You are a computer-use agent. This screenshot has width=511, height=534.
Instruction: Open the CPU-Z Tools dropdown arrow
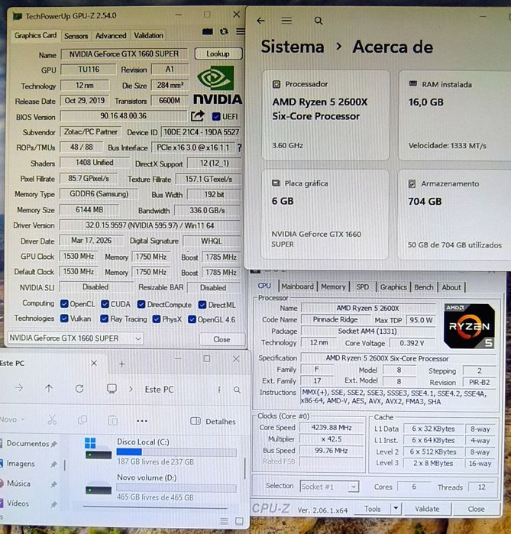[396, 508]
